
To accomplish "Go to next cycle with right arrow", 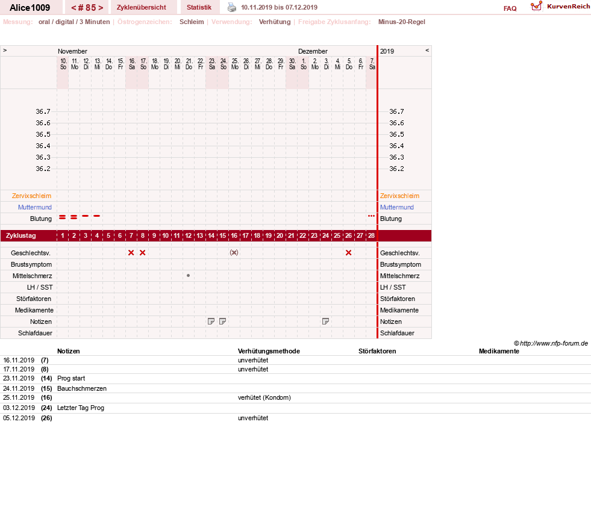I will point(101,8).
